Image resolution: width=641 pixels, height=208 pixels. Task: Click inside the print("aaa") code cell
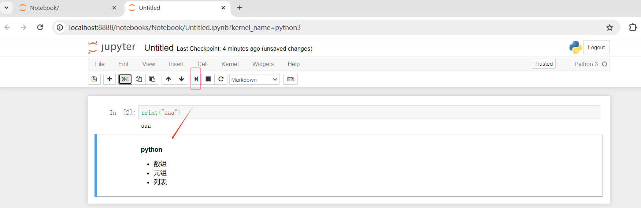click(x=366, y=112)
